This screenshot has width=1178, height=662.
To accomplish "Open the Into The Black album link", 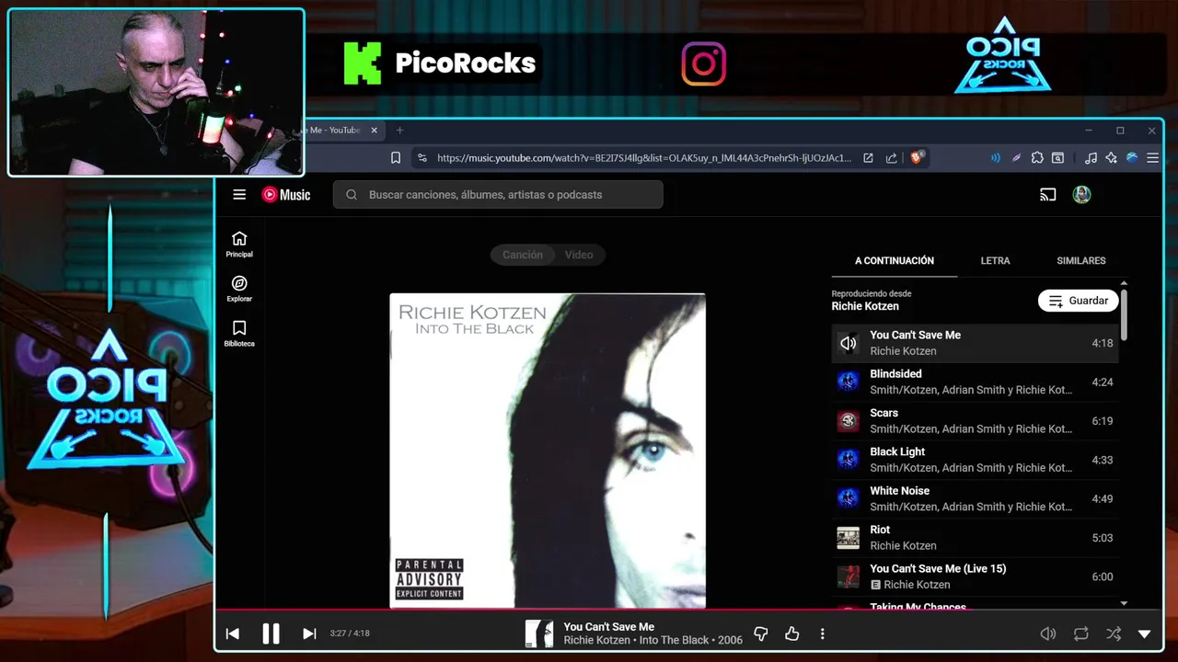I will [x=675, y=640].
